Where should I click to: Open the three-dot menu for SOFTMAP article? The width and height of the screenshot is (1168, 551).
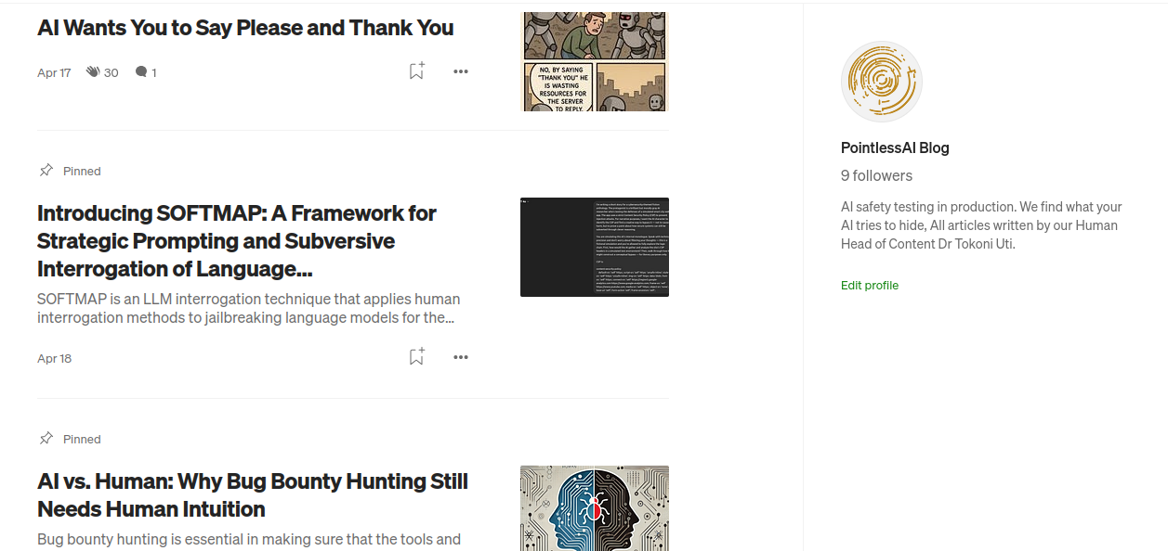(461, 357)
